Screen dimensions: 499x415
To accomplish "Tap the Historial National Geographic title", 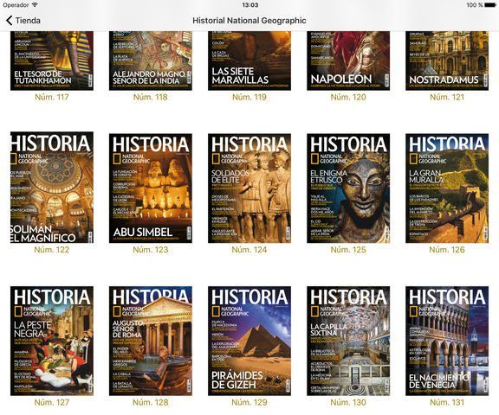I will pos(249,21).
